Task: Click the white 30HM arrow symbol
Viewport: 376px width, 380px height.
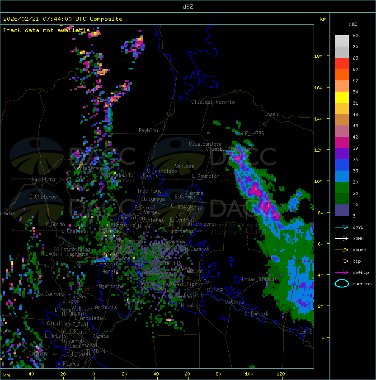Action: [342, 238]
